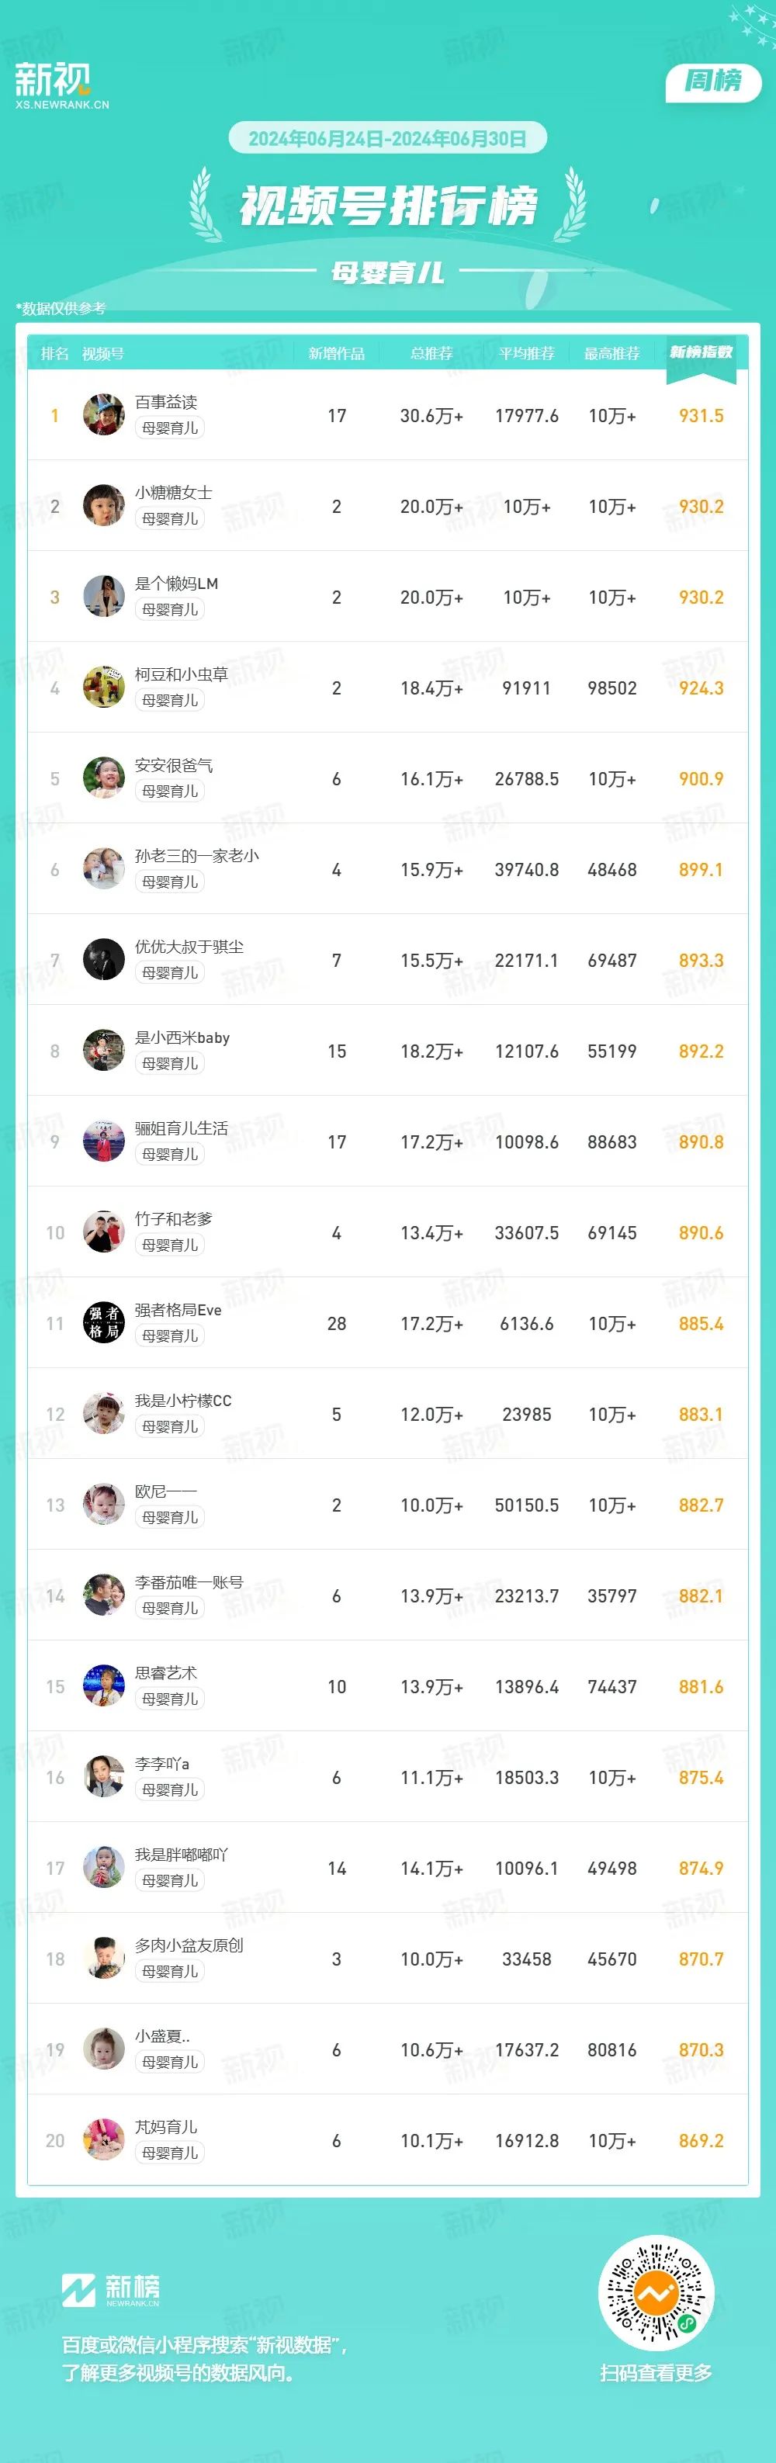
Task: Open the 强者格局Eve black avatar
Action: point(103,1322)
